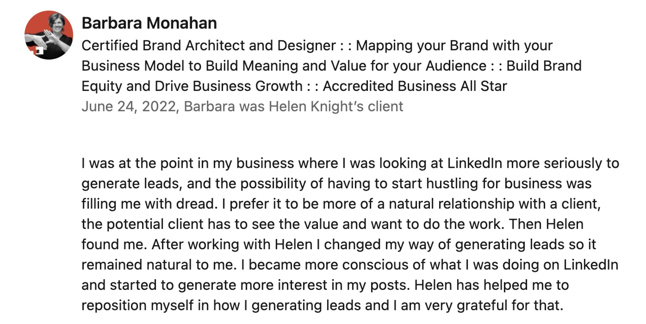The width and height of the screenshot is (646, 324).
Task: Click the "Accredited Business All Star" text
Action: click(x=415, y=86)
